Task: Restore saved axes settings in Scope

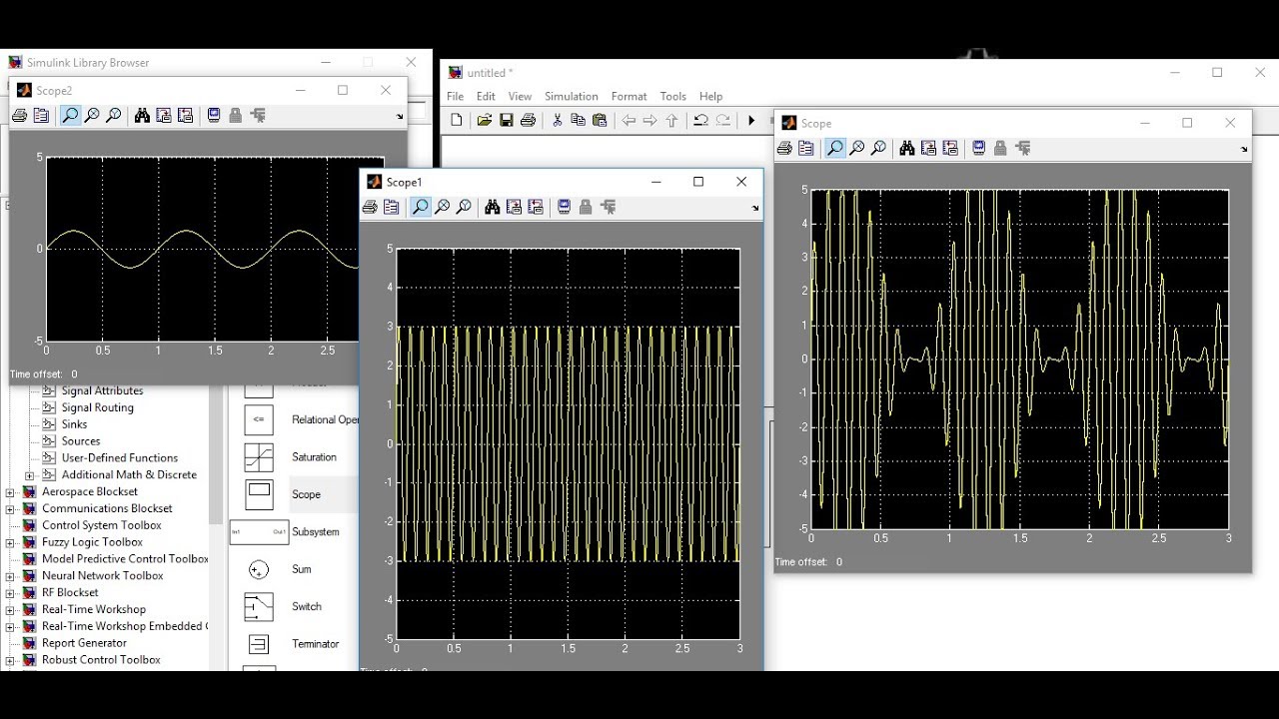Action: pos(950,148)
